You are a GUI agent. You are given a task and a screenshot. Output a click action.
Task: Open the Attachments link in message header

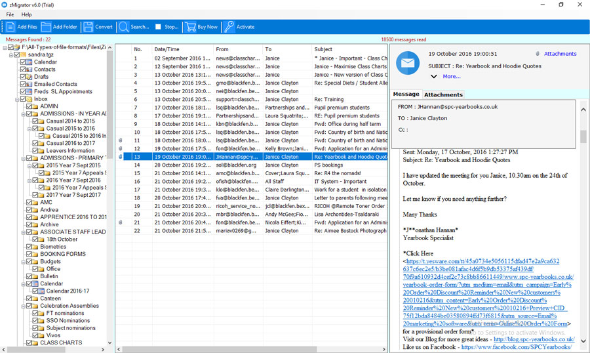pos(560,54)
